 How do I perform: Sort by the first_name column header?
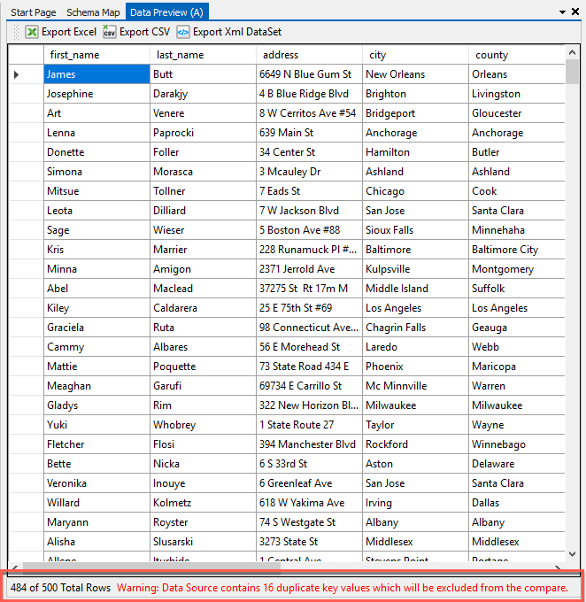pos(96,55)
